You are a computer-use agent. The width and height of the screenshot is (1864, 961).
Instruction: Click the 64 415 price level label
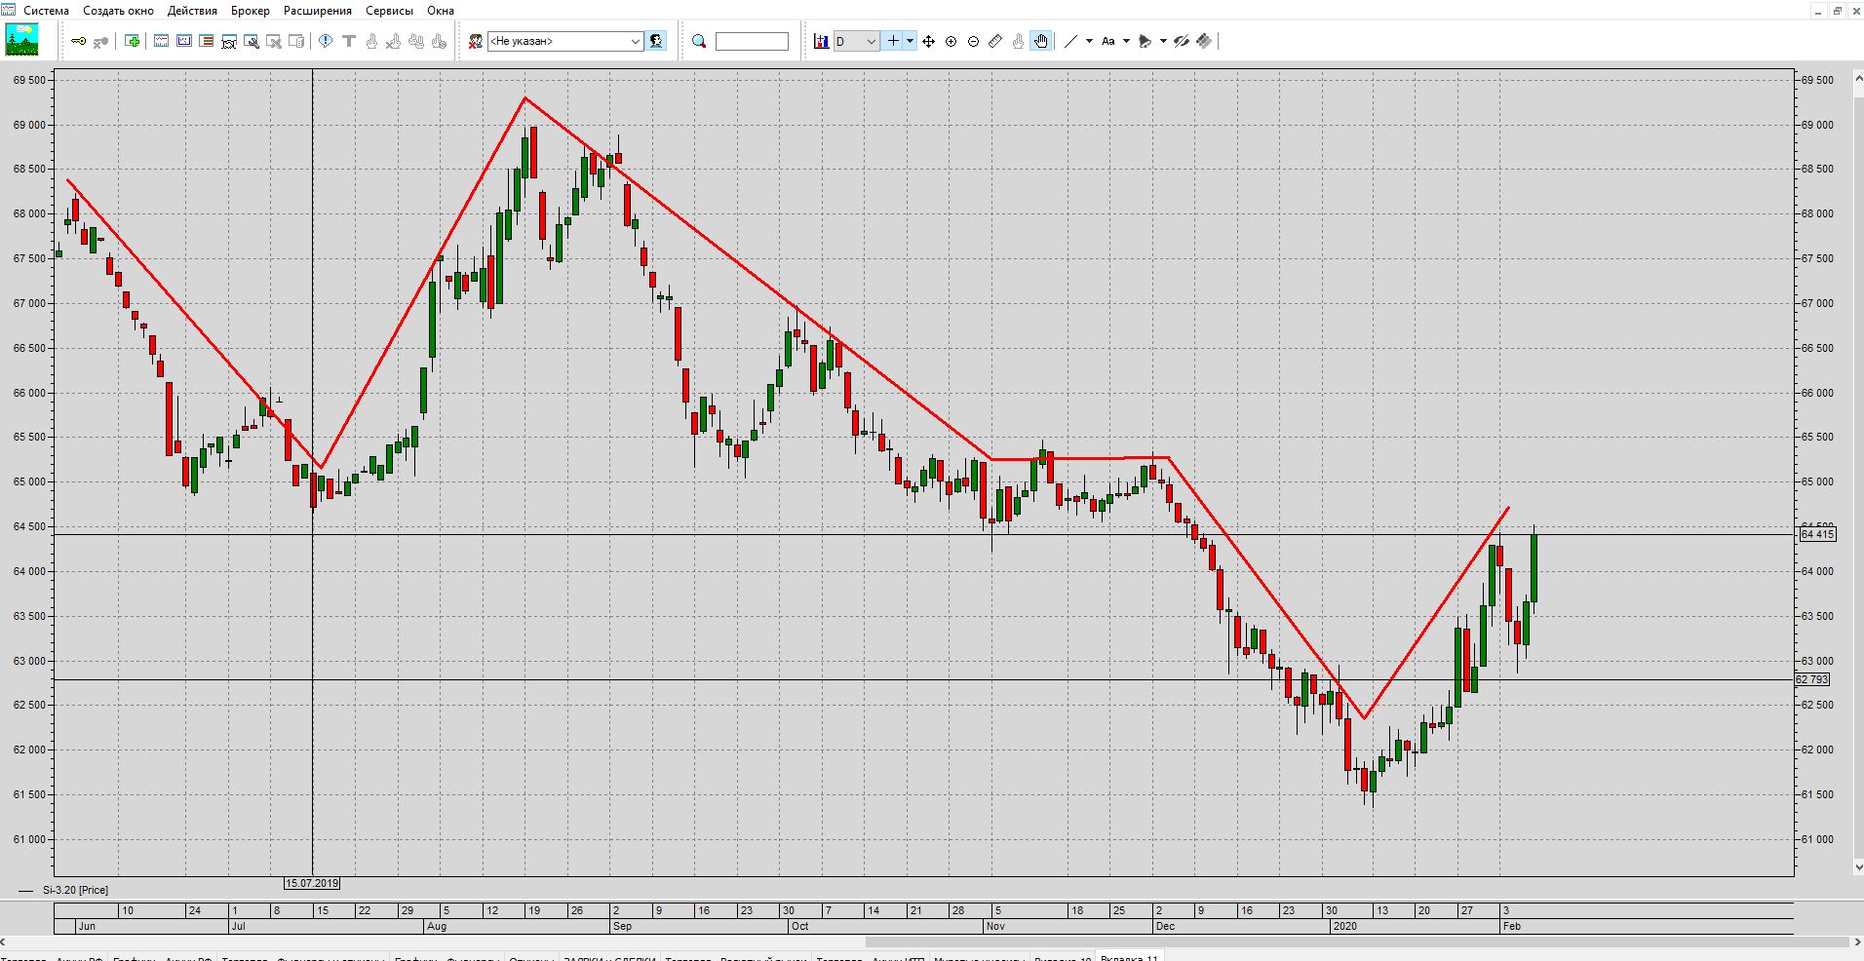(x=1817, y=534)
